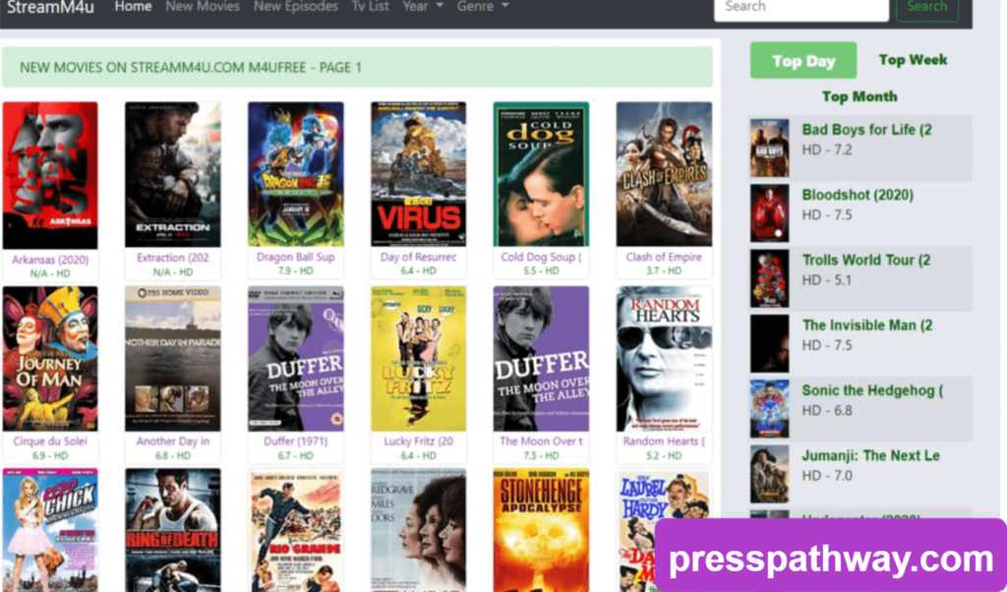Open the Repo Chick poster

pos(50,530)
